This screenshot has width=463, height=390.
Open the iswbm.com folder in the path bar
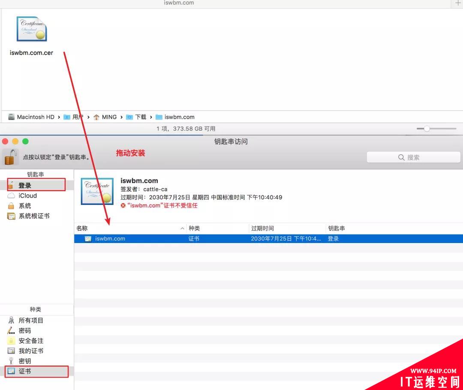coord(175,117)
